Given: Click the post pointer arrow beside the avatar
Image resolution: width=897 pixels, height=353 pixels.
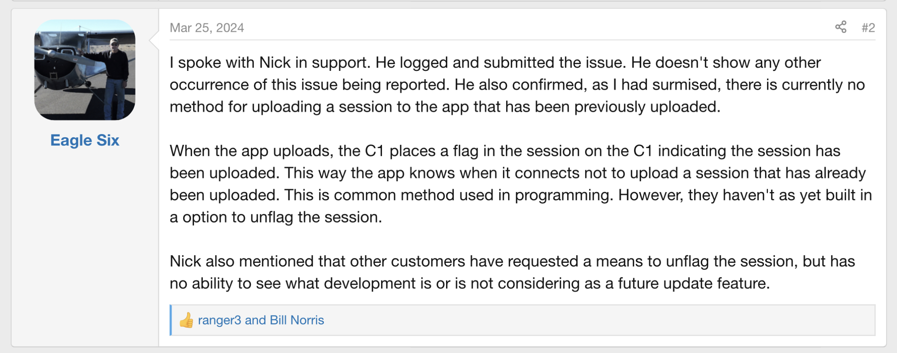Looking at the screenshot, I should [154, 40].
